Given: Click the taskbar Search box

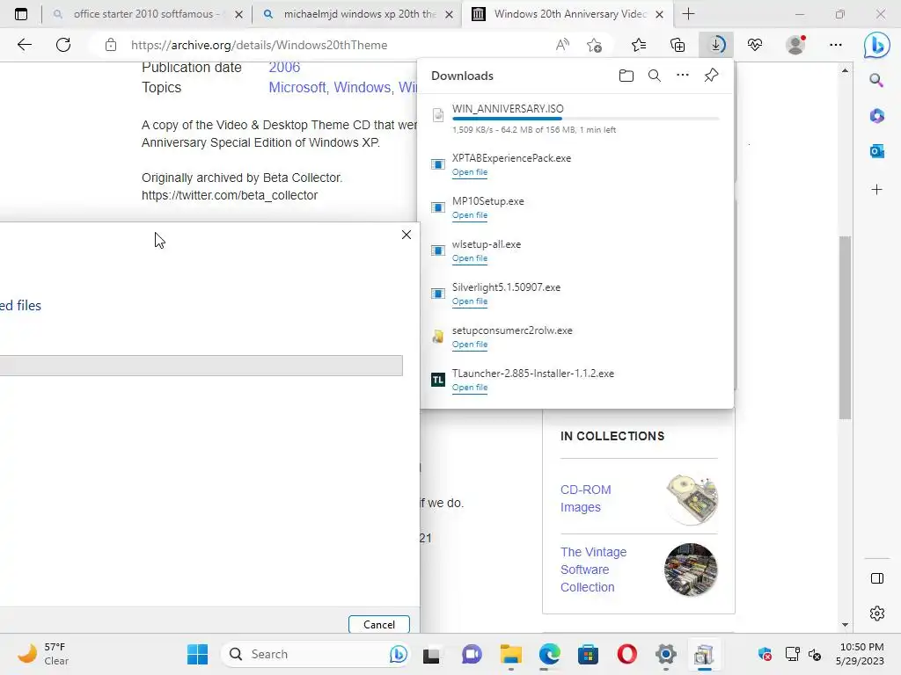Looking at the screenshot, I should (315, 654).
